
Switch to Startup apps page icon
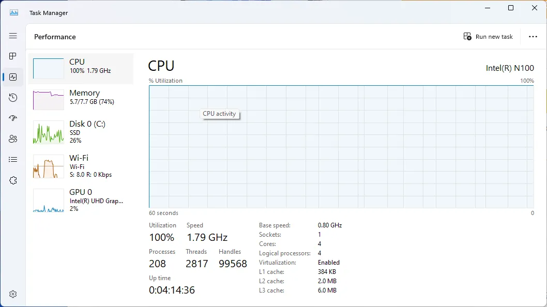13,118
